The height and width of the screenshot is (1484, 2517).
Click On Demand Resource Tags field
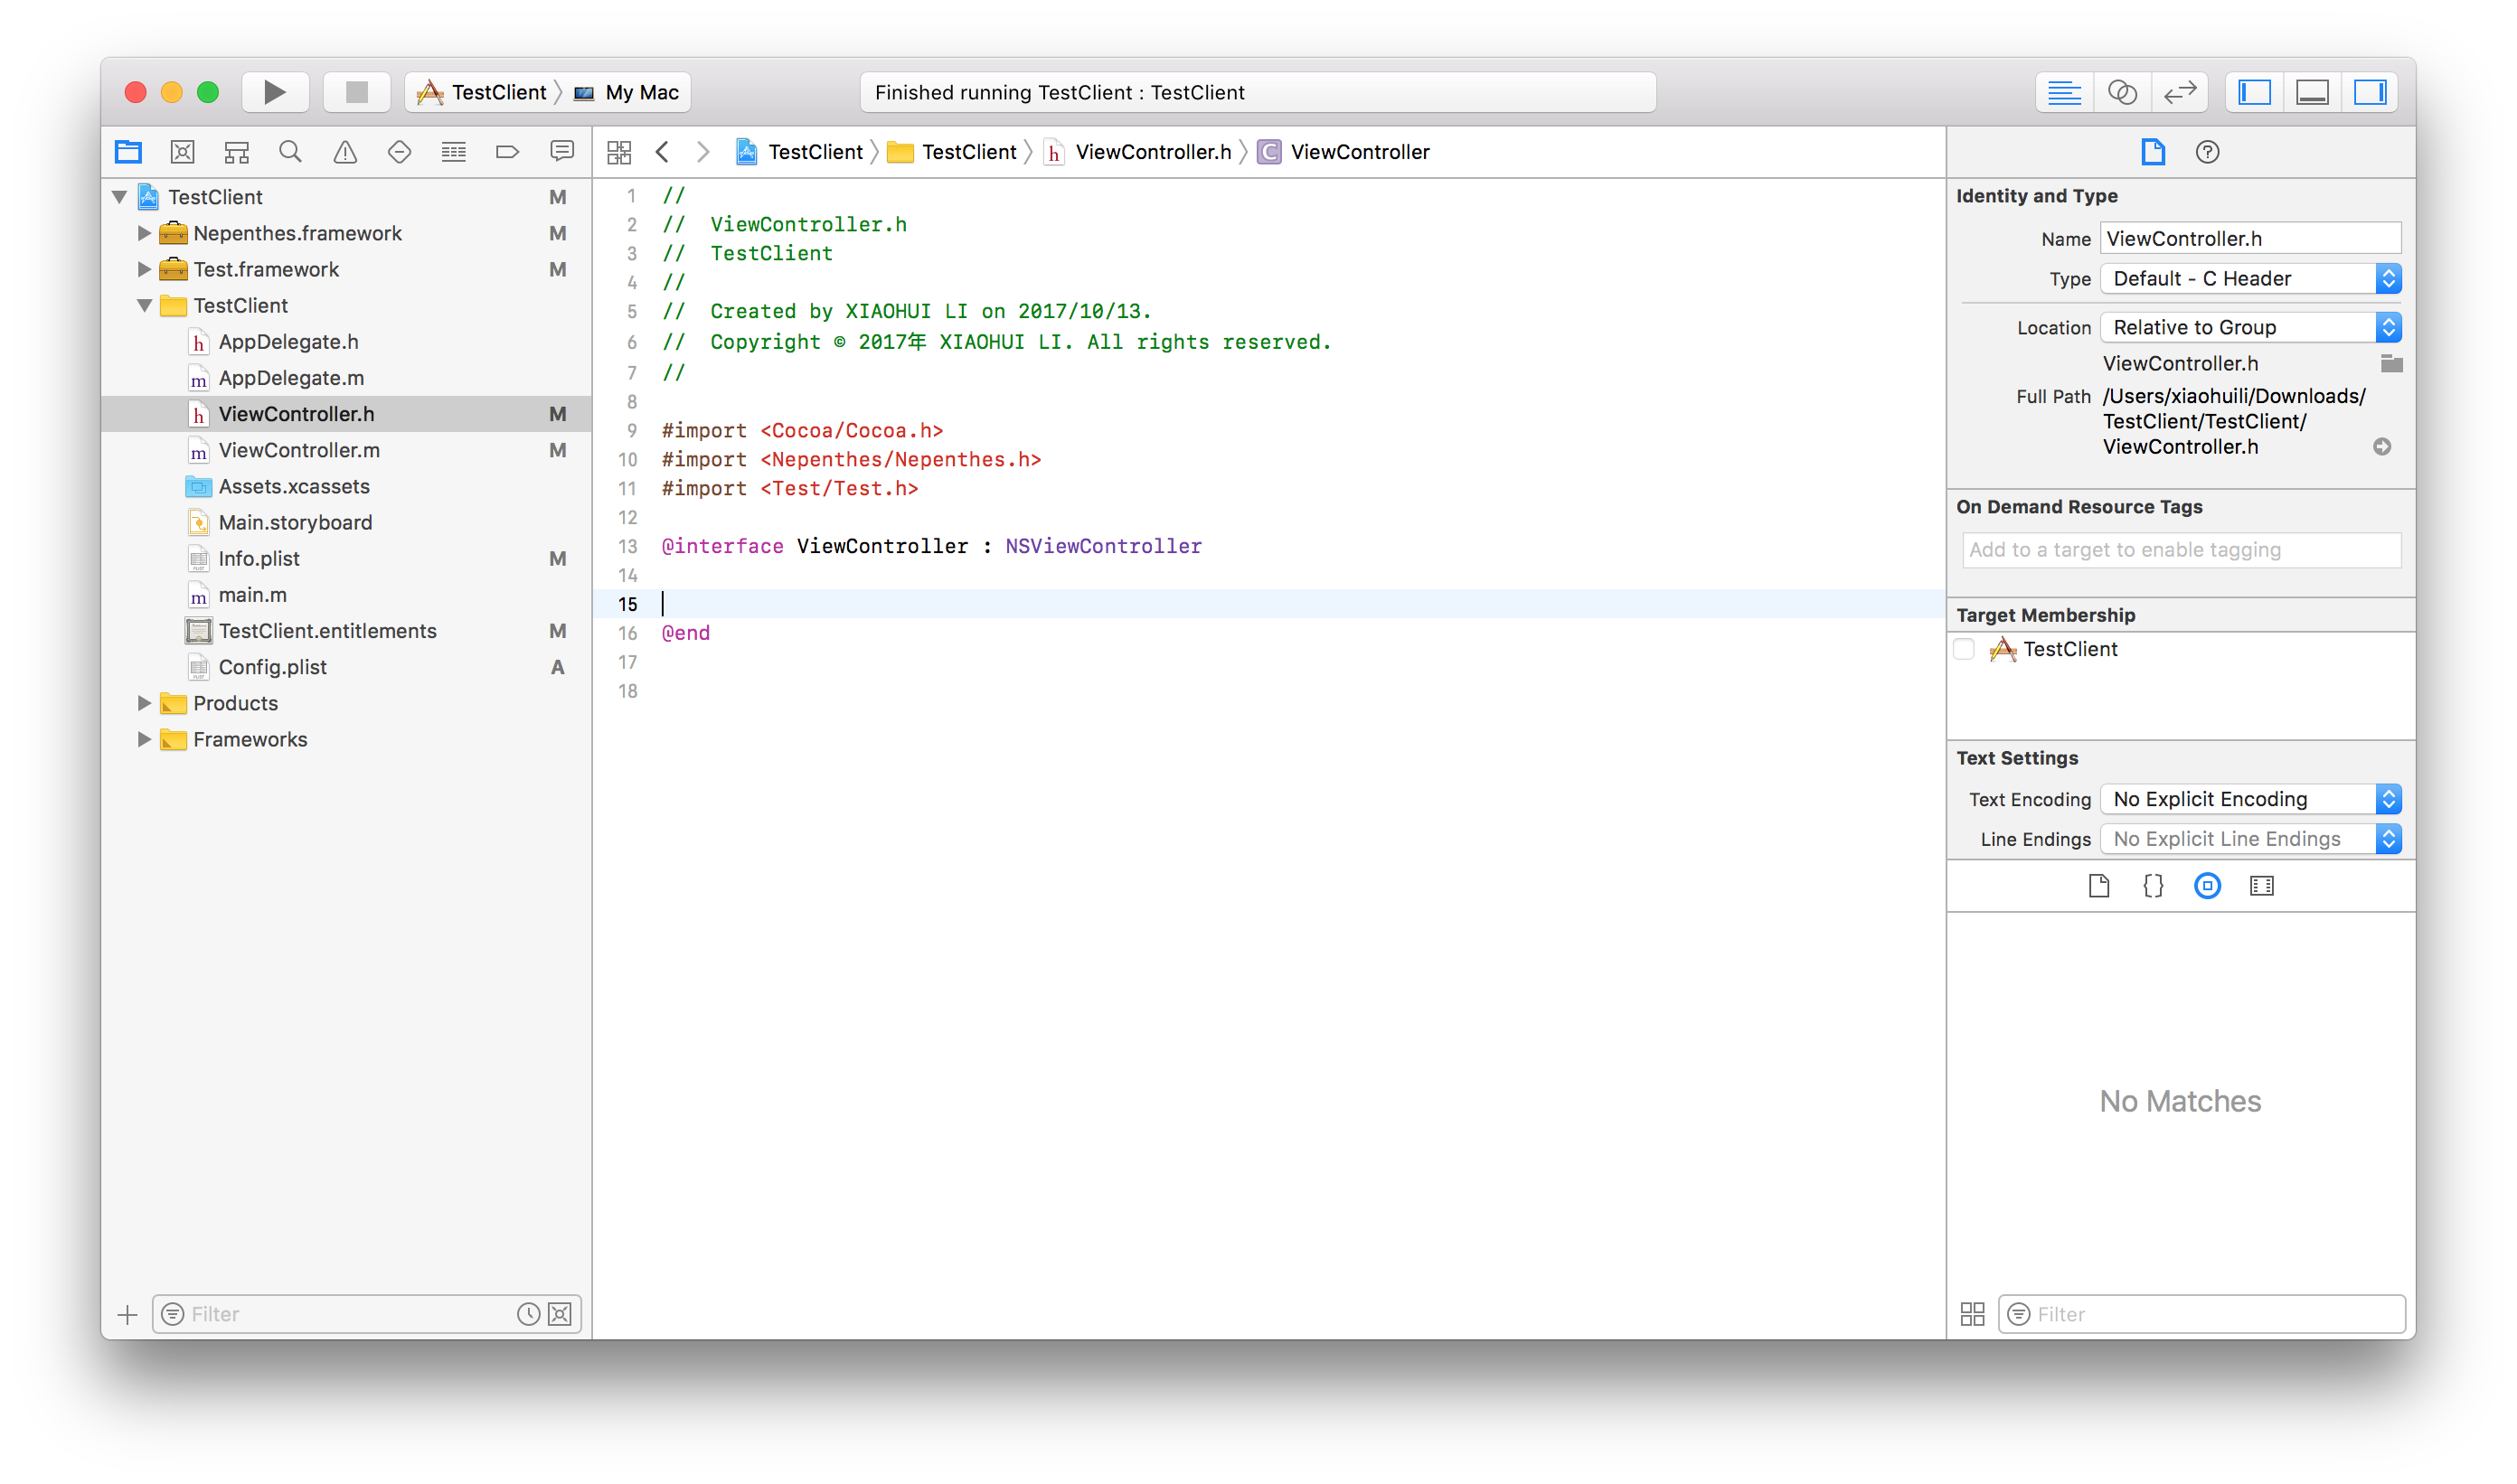point(2181,550)
